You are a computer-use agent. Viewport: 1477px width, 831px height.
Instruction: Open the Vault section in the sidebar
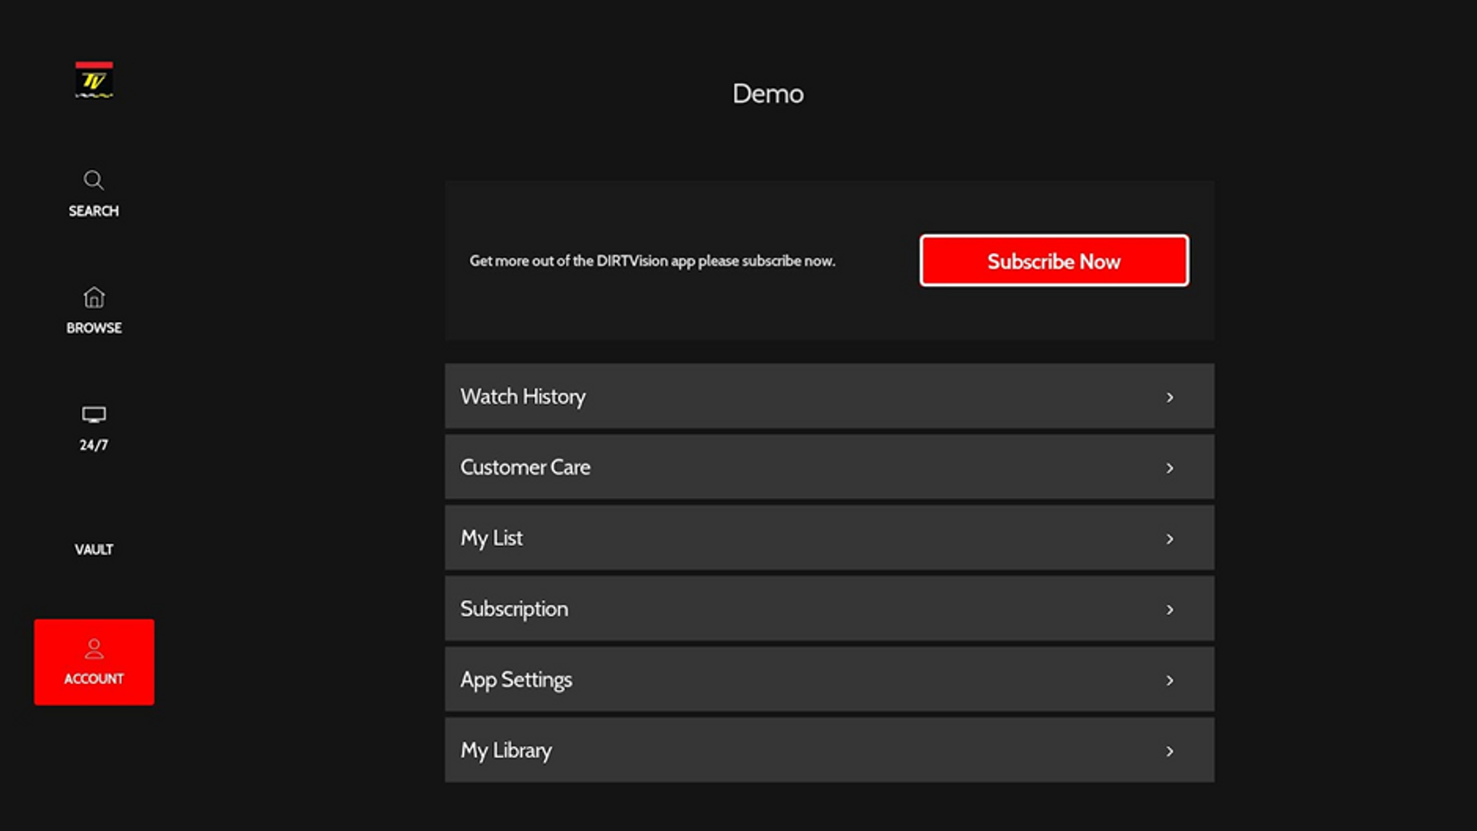click(x=94, y=549)
